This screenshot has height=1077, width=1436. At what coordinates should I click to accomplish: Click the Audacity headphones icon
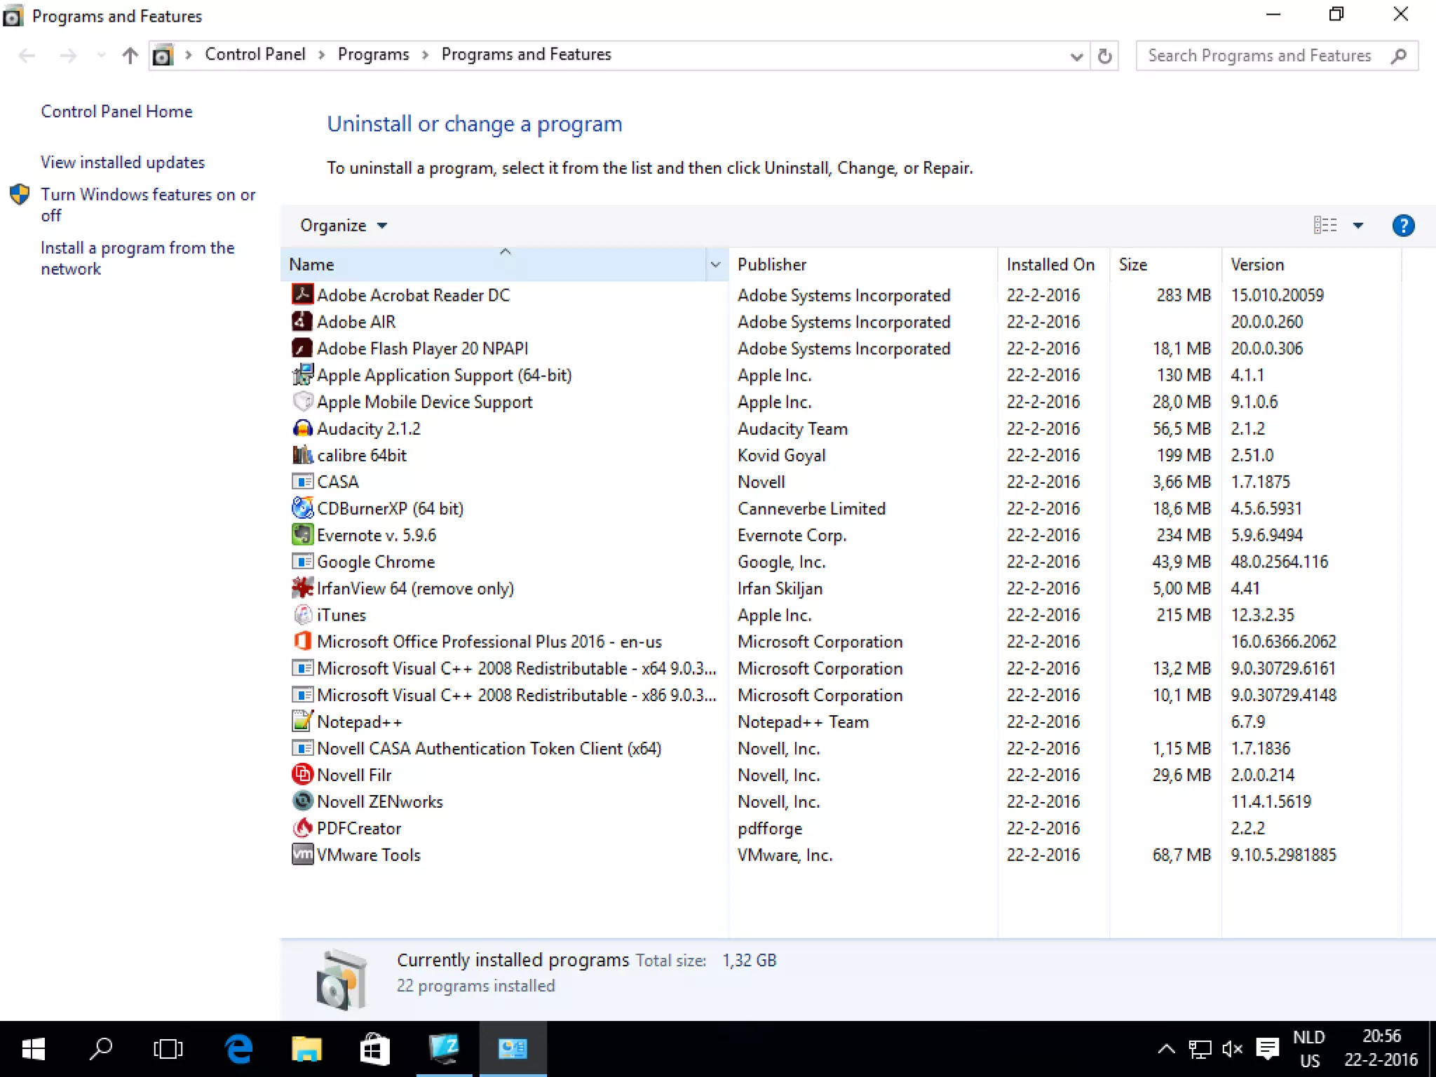point(302,428)
